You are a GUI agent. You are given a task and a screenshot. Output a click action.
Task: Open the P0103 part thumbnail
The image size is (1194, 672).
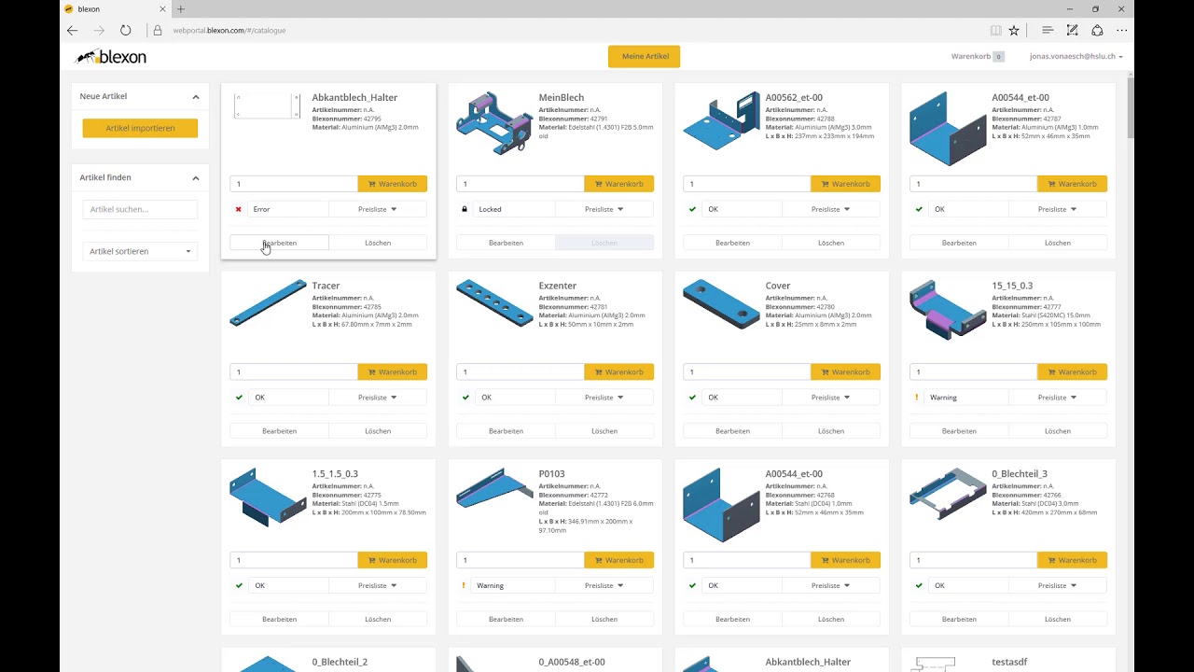click(x=494, y=489)
